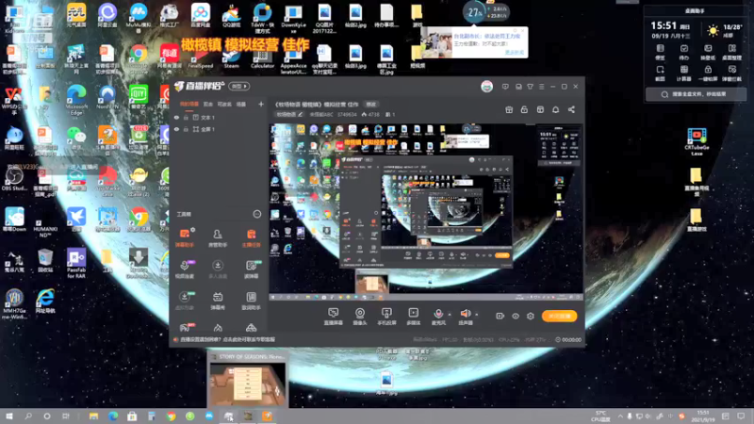Select the Steam desktop shortcut
754x424 pixels.
click(231, 57)
